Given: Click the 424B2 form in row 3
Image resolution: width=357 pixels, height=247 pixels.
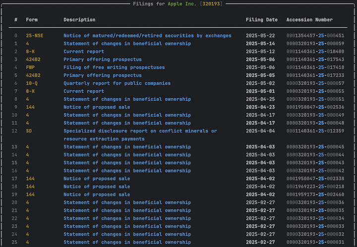Looking at the screenshot, I should [33, 59].
